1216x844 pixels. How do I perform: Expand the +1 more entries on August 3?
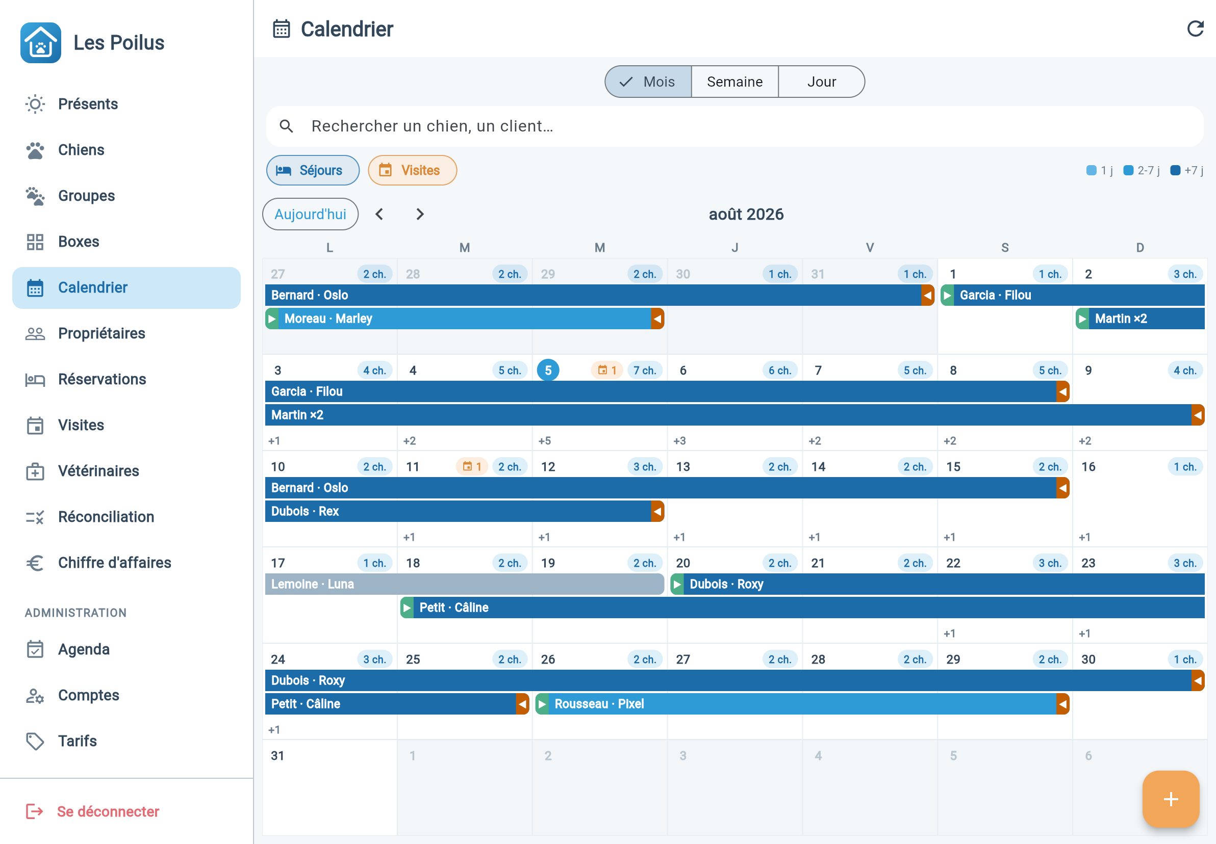(274, 440)
